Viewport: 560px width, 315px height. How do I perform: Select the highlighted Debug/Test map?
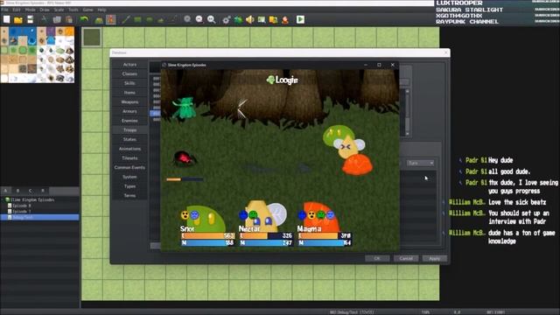point(39,217)
